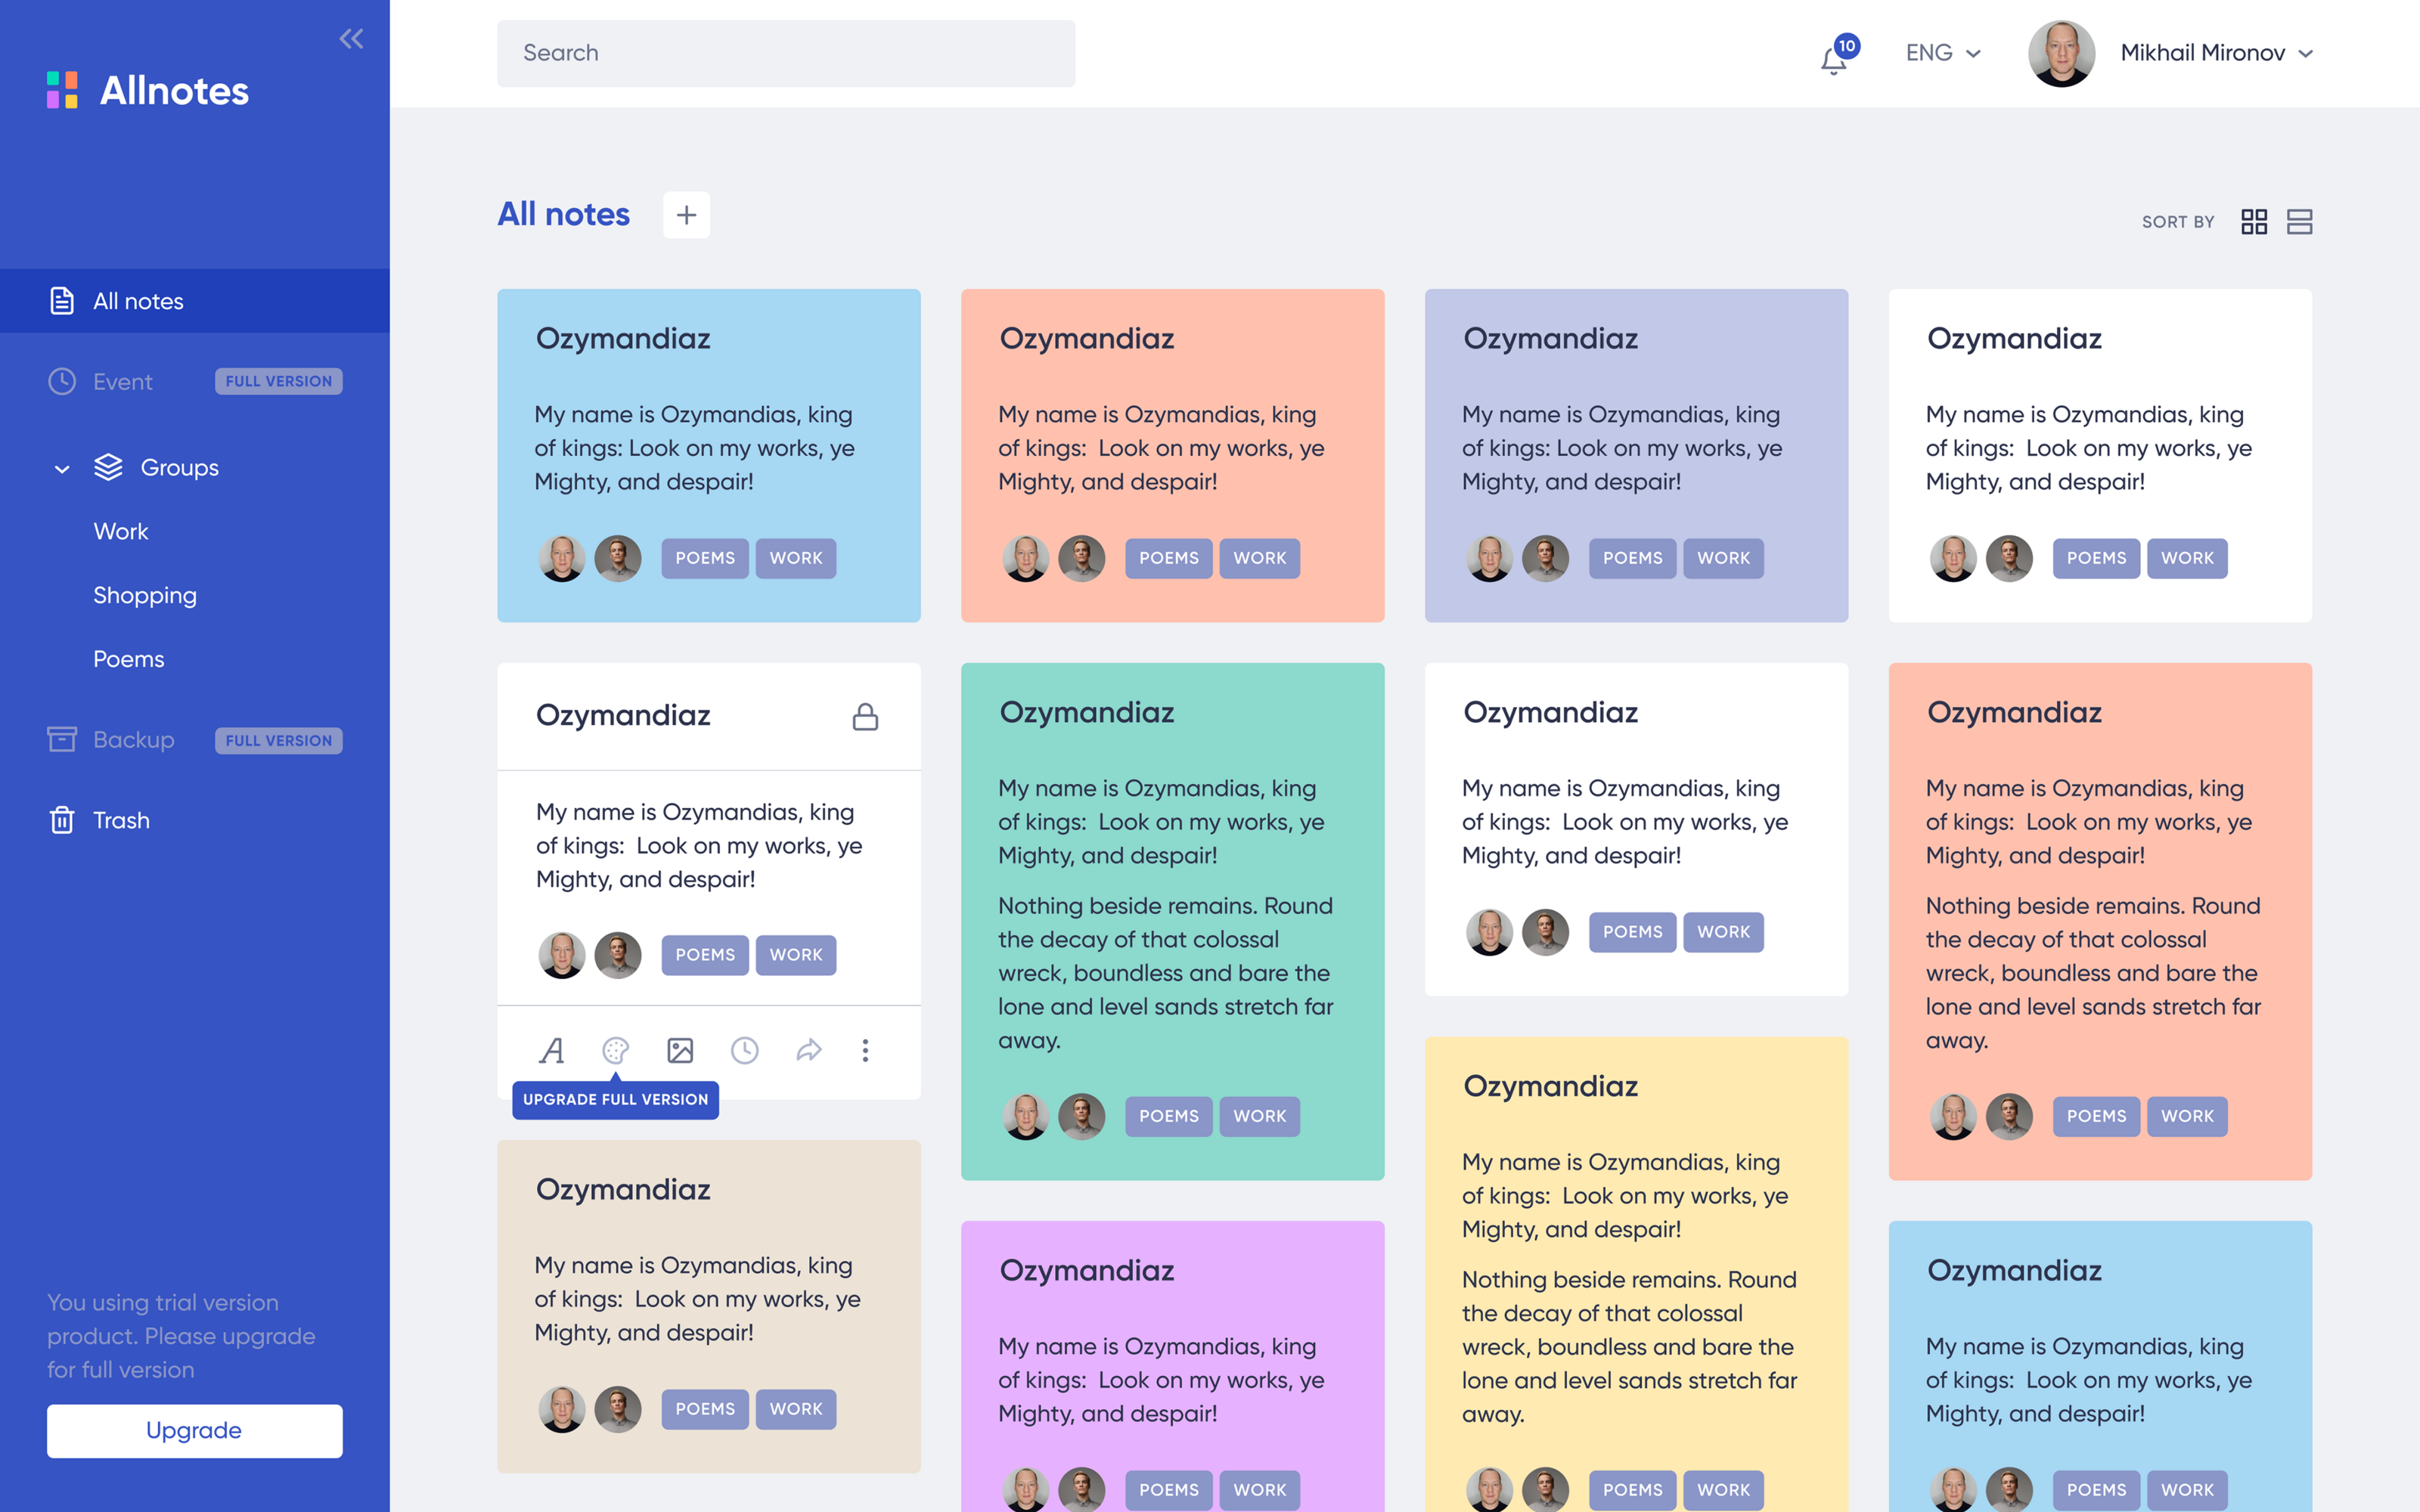Image resolution: width=2420 pixels, height=1512 pixels.
Task: Add a new note with plus button
Action: pos(686,215)
